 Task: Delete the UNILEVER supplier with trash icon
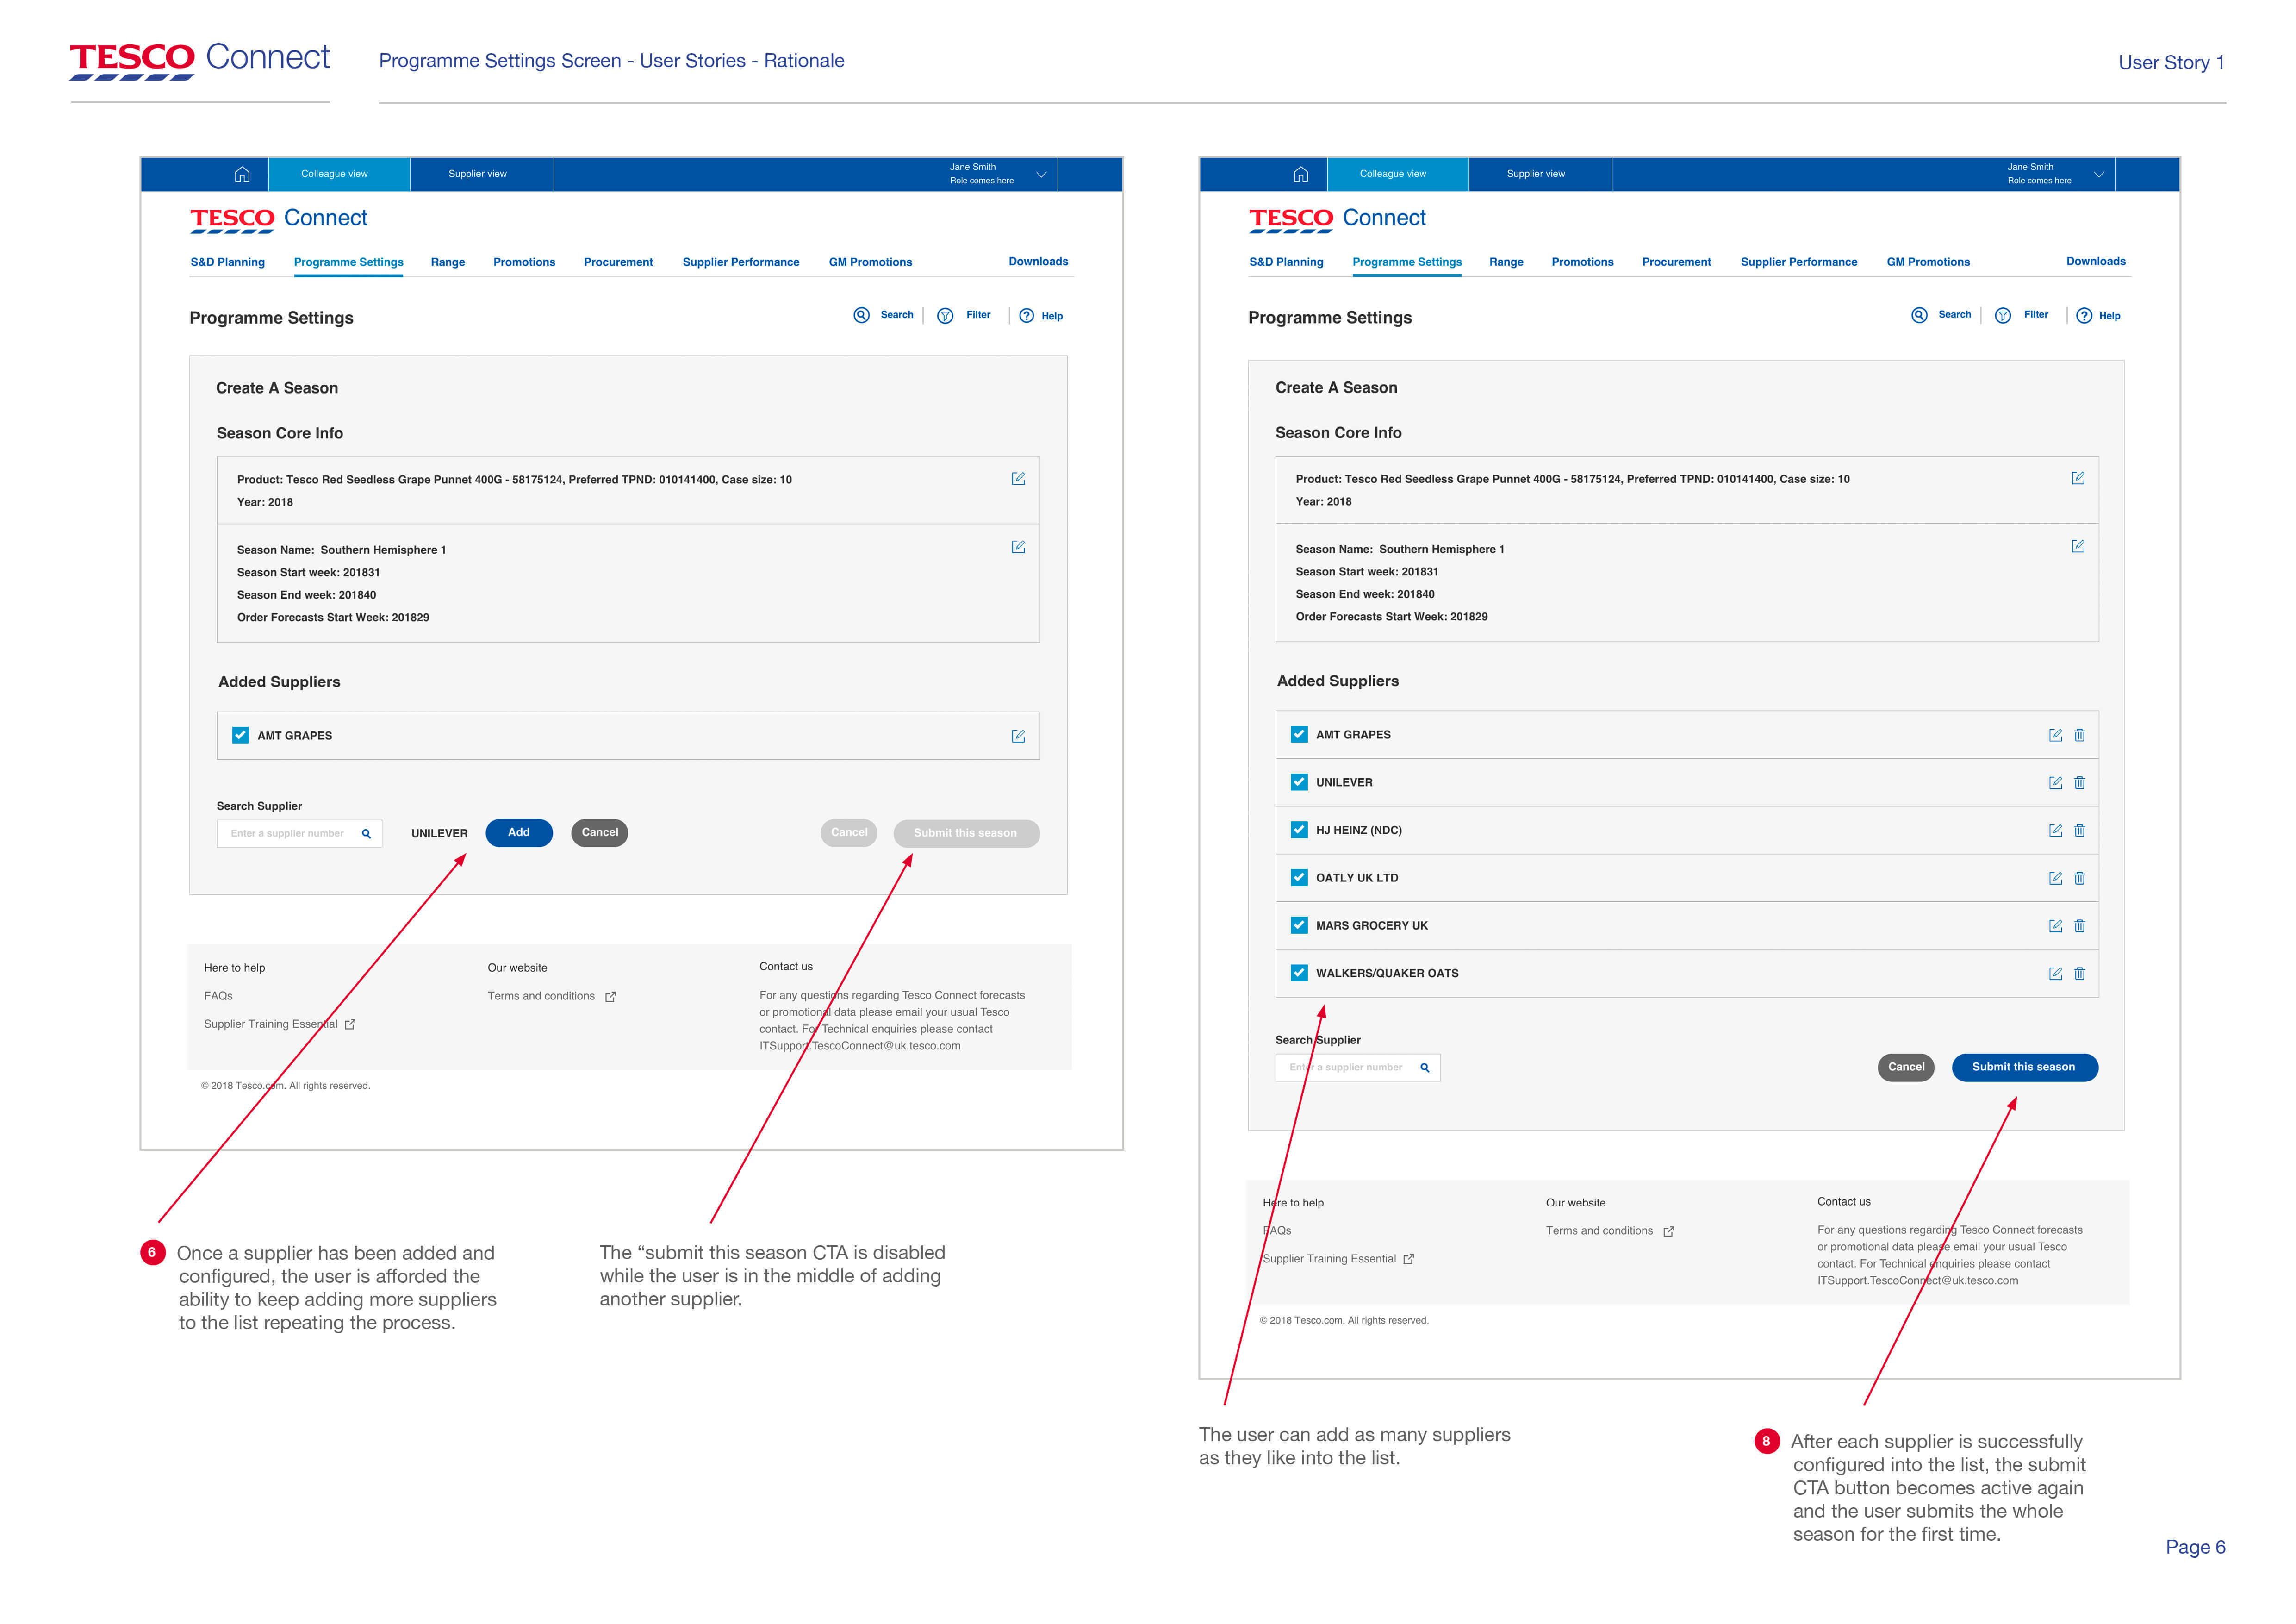[x=2079, y=783]
